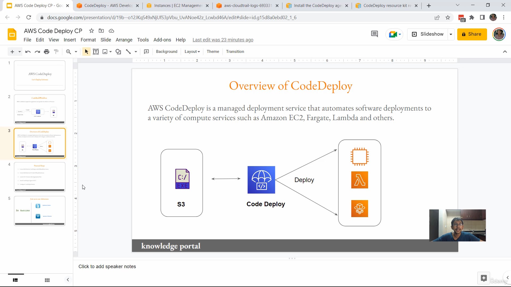Screen dimensions: 511x287
Task: Switch to Install the CodeDeploy agent tab
Action: tap(317, 6)
